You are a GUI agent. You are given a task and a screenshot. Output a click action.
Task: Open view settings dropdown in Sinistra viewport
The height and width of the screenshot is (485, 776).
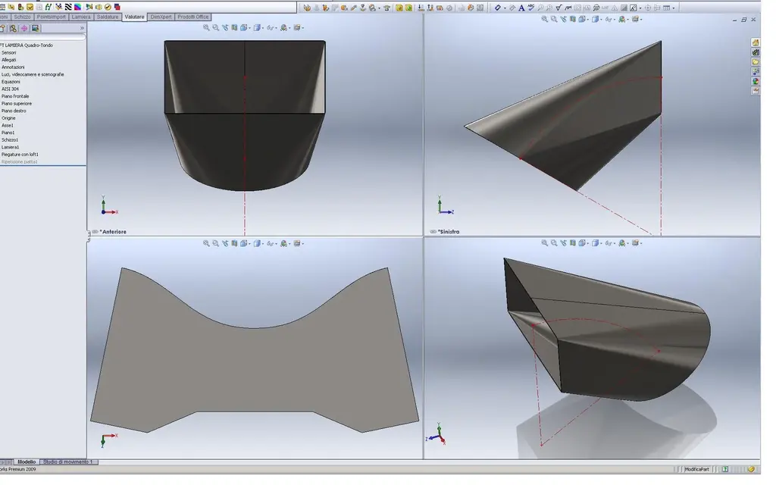coord(637,19)
